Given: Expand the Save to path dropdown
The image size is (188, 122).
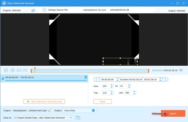Looking at the screenshot, I should point(71,118).
